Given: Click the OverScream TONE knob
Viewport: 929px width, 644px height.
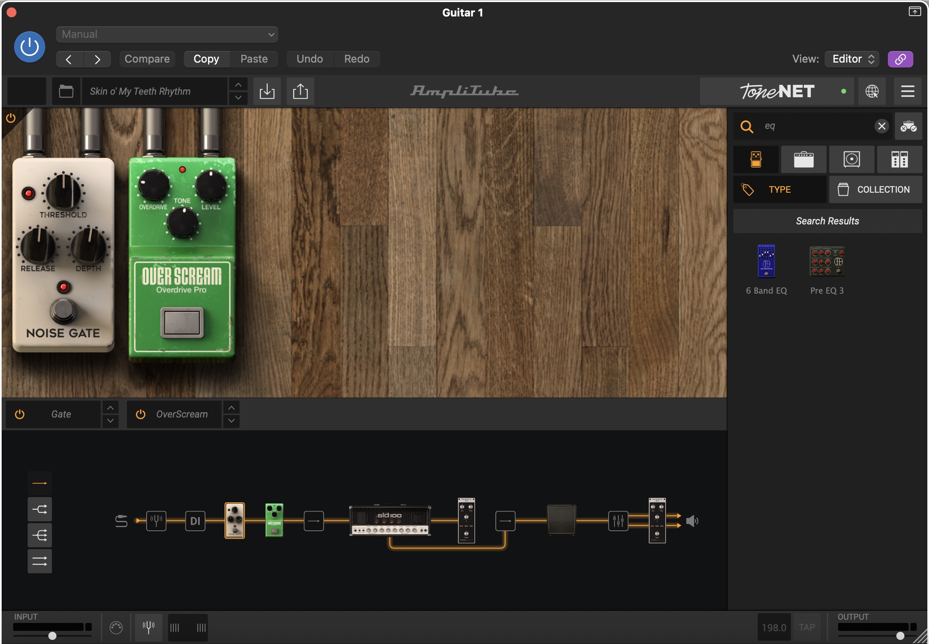Looking at the screenshot, I should click(182, 222).
